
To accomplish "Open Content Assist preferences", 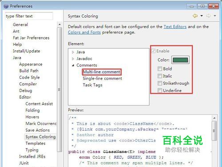I will (x=39, y=104).
